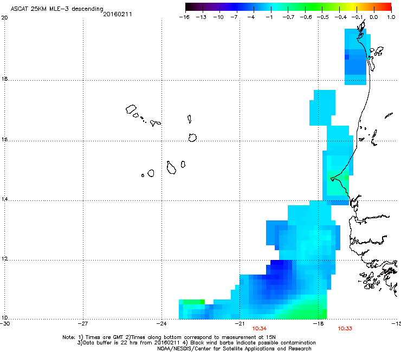Click the -21 longitude axis label
This screenshot has width=401, height=352.
[x=240, y=324]
